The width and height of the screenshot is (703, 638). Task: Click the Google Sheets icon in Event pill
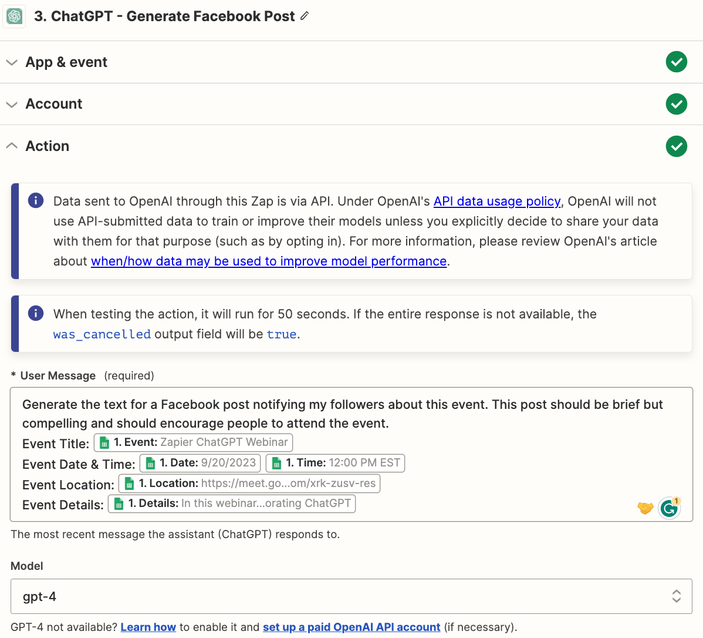tap(104, 443)
